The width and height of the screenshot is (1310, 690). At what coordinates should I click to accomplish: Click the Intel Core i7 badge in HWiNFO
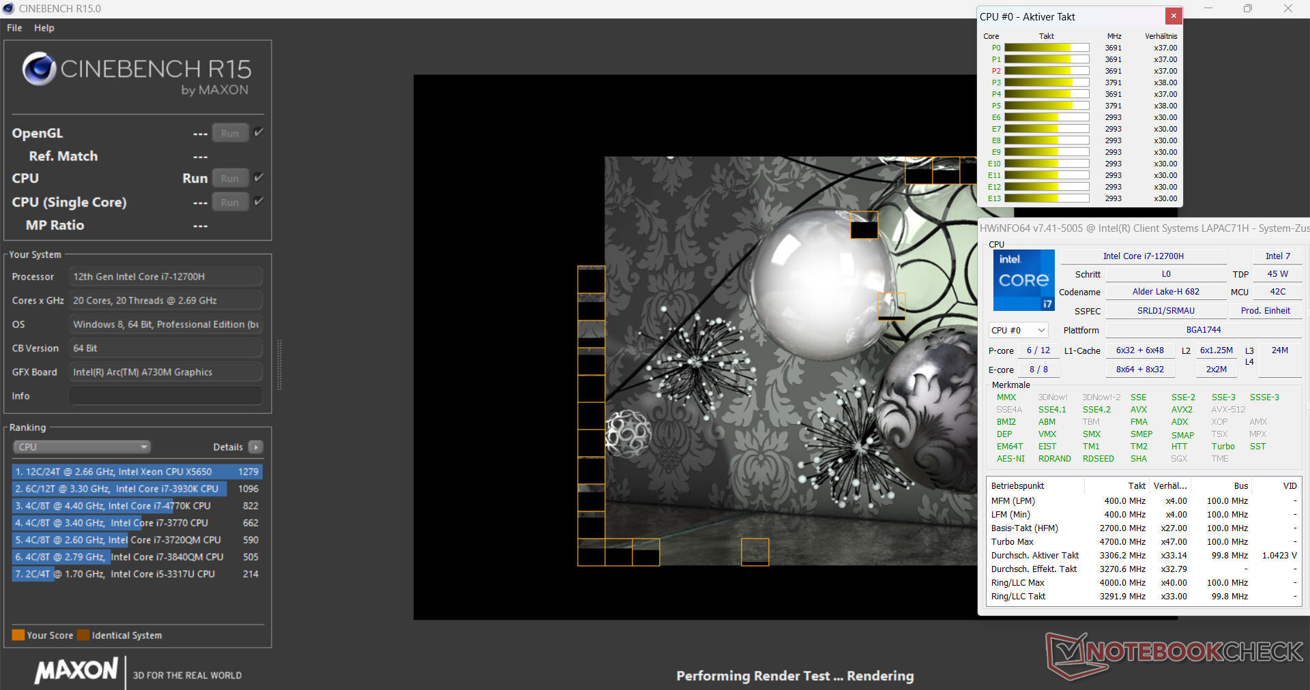pos(1023,280)
